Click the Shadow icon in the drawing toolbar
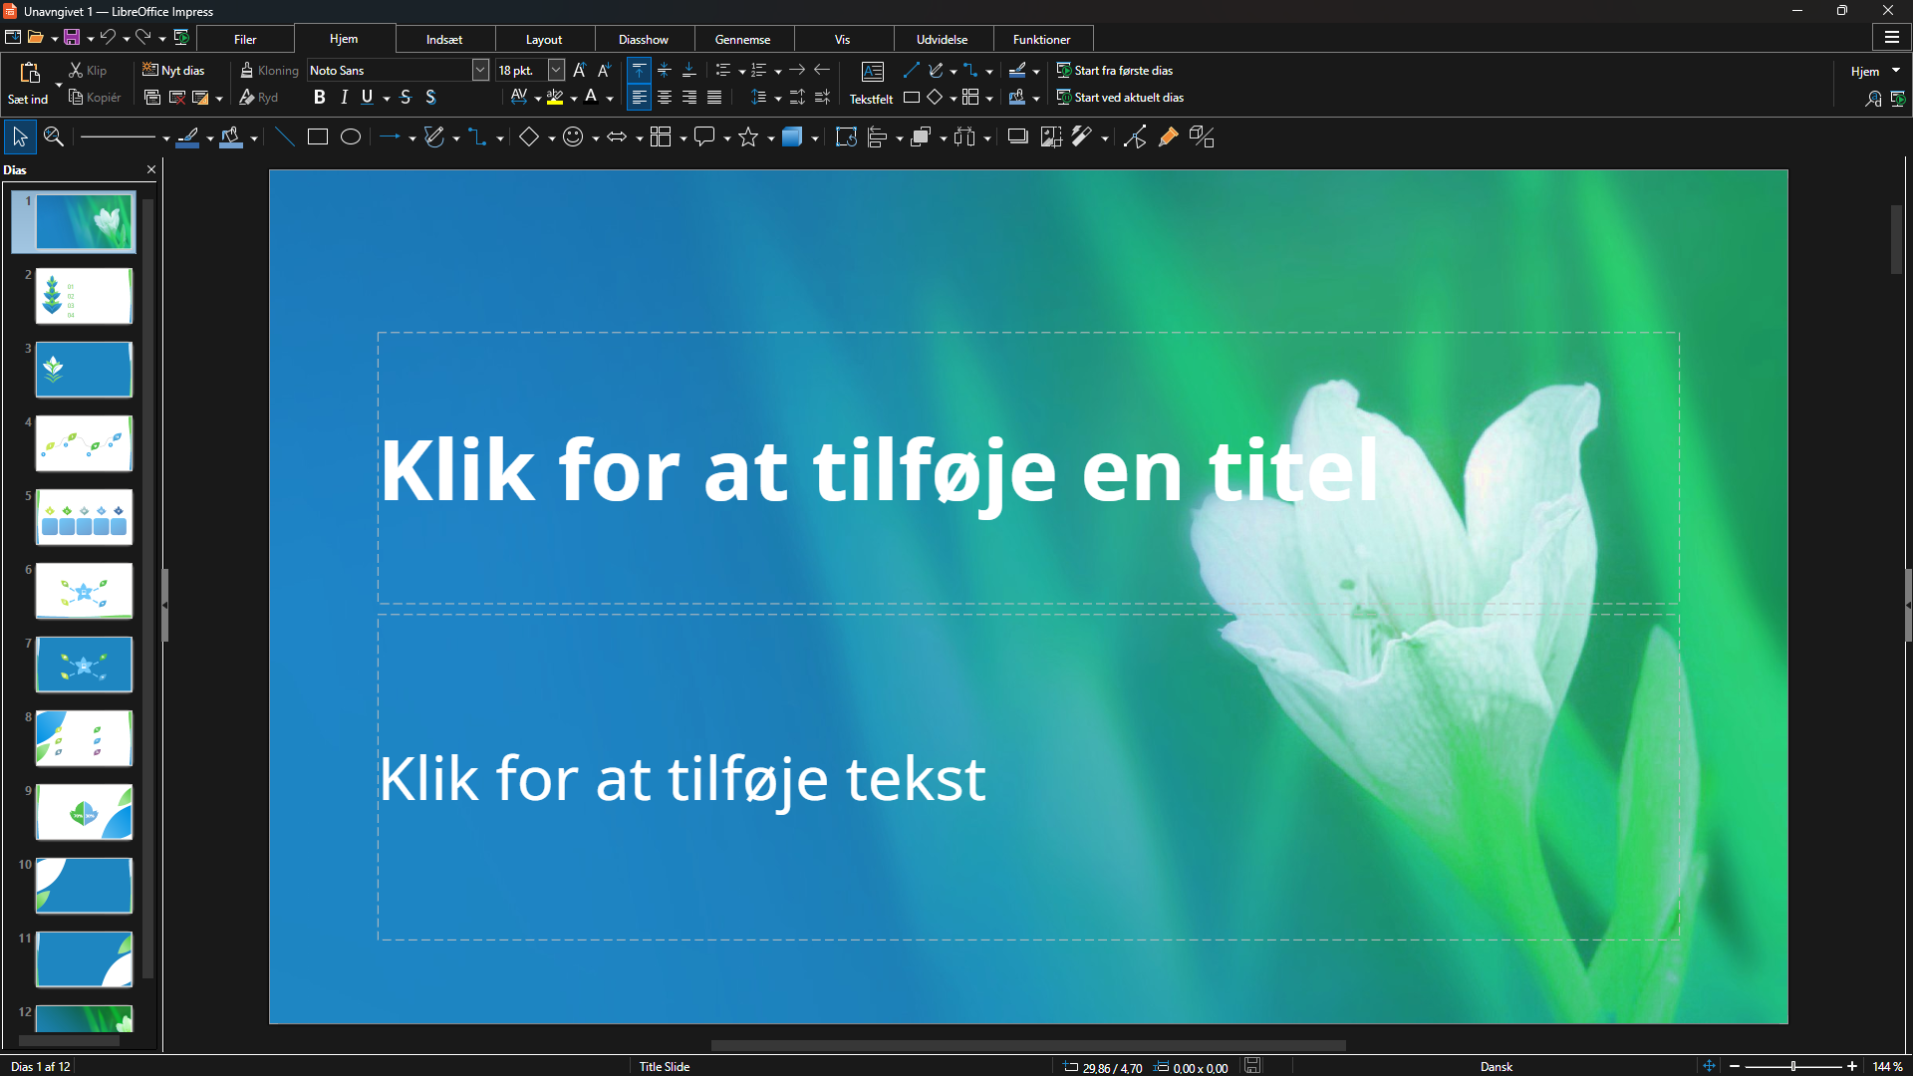1913x1076 pixels. [1017, 137]
